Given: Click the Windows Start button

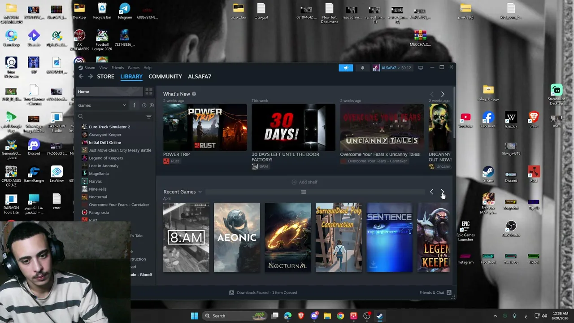Looking at the screenshot, I should click(x=194, y=316).
